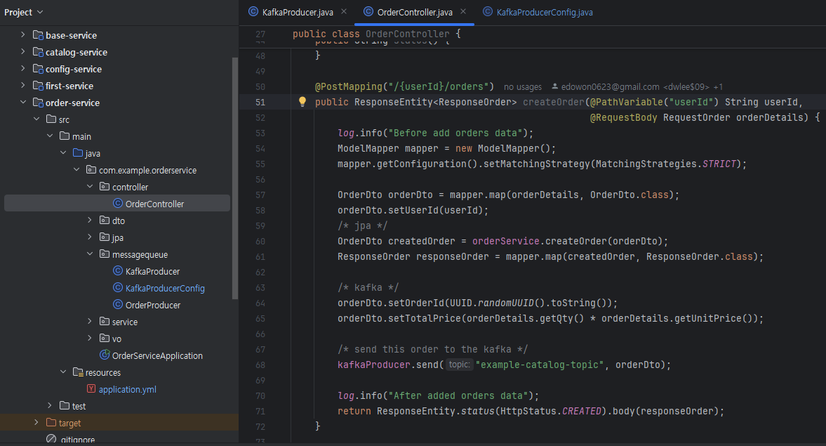
Task: Click the "example-catalog-topic" string literal
Action: click(x=540, y=365)
